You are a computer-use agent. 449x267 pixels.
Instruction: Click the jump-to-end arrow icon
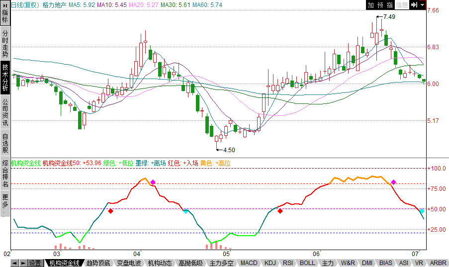413,5
